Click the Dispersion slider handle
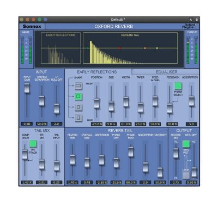Viewport: 218px width, 218px height. point(101,160)
